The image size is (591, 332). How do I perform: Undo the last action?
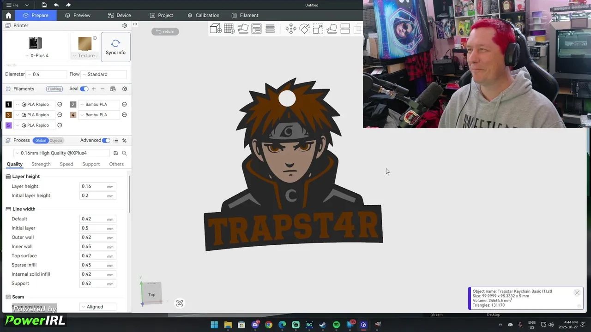(x=56, y=5)
